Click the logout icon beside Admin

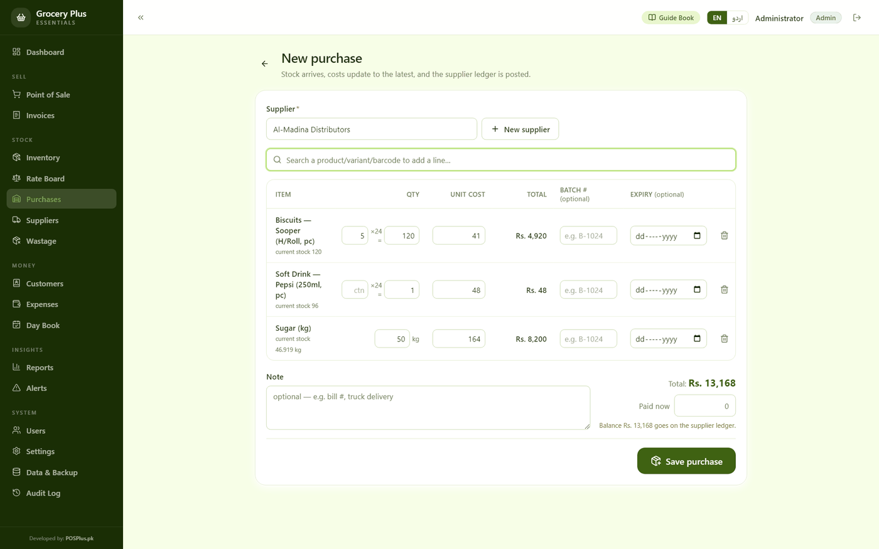(x=857, y=18)
